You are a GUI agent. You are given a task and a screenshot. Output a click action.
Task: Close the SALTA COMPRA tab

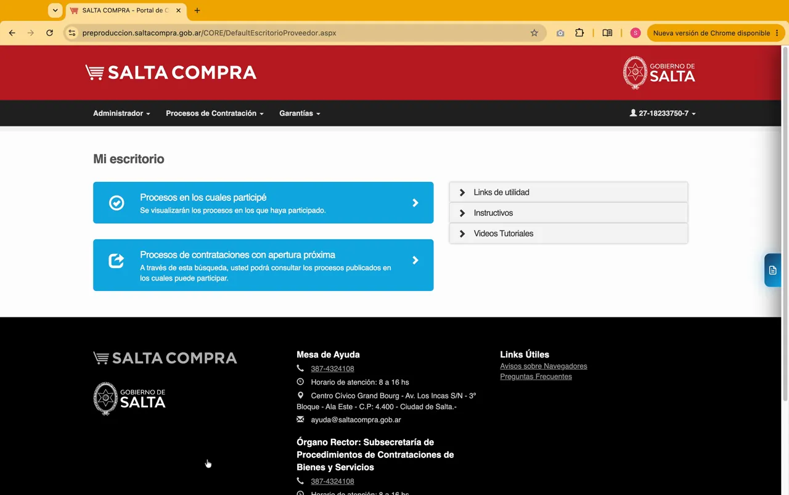tap(179, 10)
